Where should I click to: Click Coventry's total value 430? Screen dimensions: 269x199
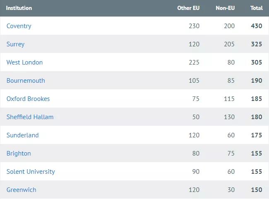point(257,26)
